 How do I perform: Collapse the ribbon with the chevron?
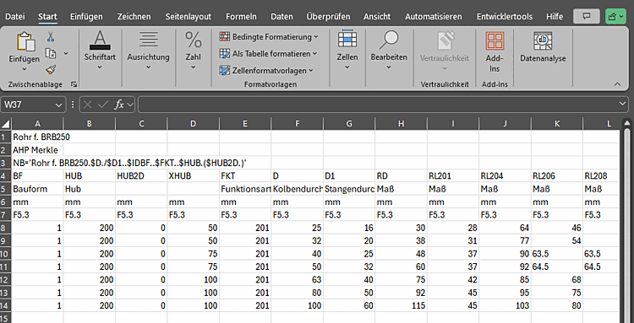(617, 83)
